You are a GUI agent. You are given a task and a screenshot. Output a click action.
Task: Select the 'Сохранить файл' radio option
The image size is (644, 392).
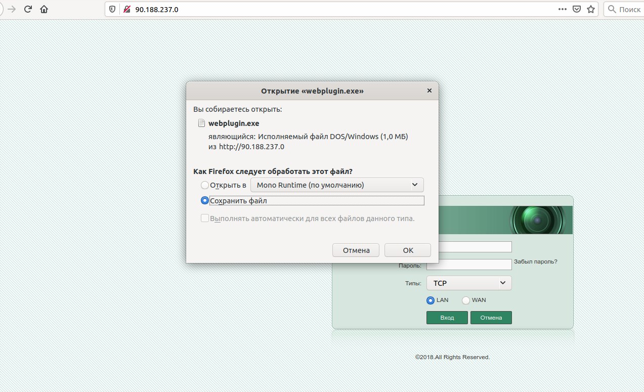click(205, 201)
